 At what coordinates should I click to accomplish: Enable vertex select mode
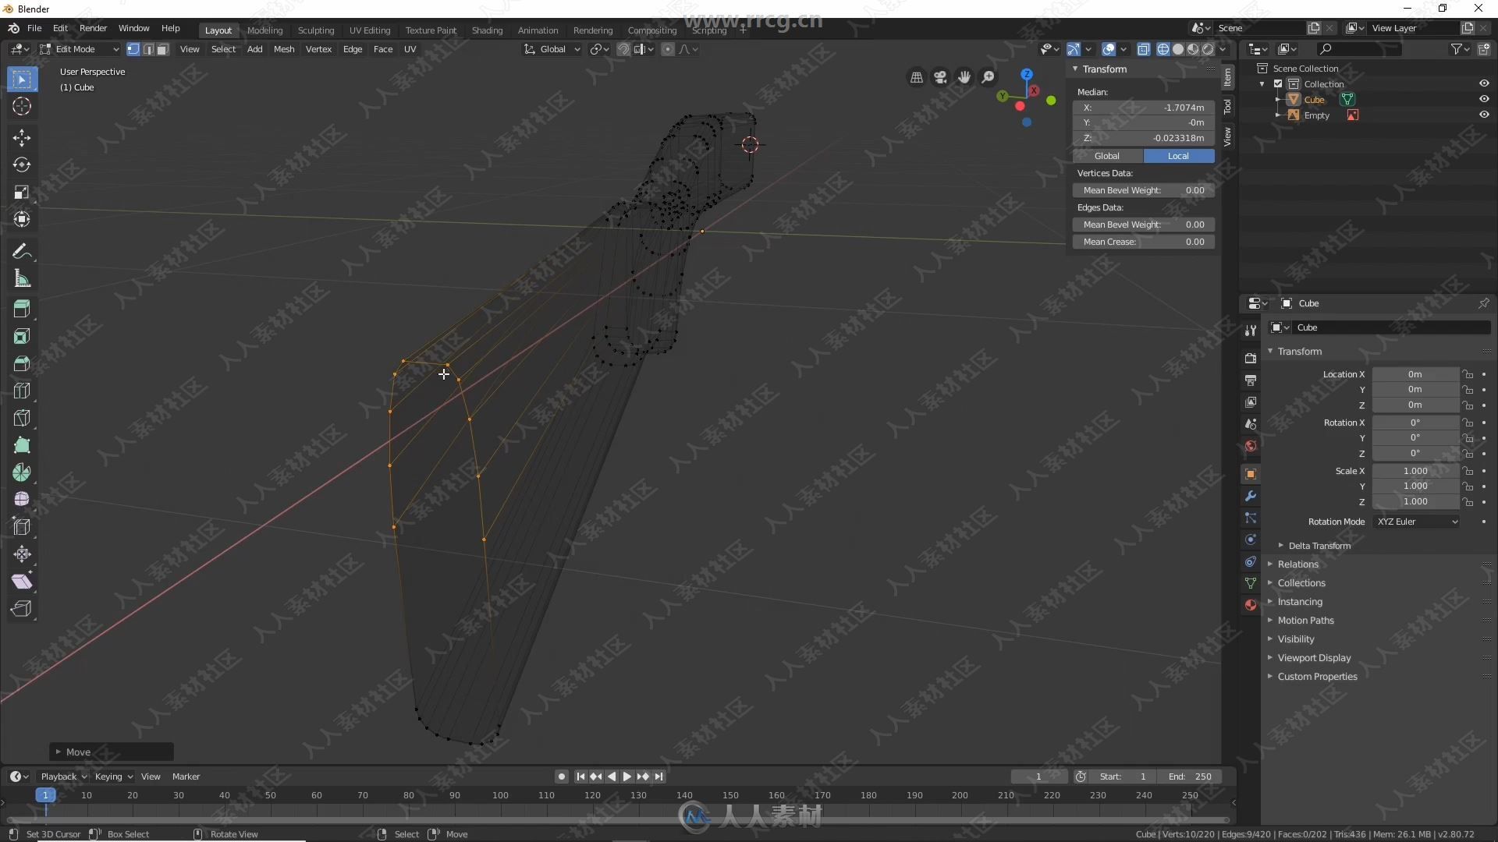pos(133,49)
